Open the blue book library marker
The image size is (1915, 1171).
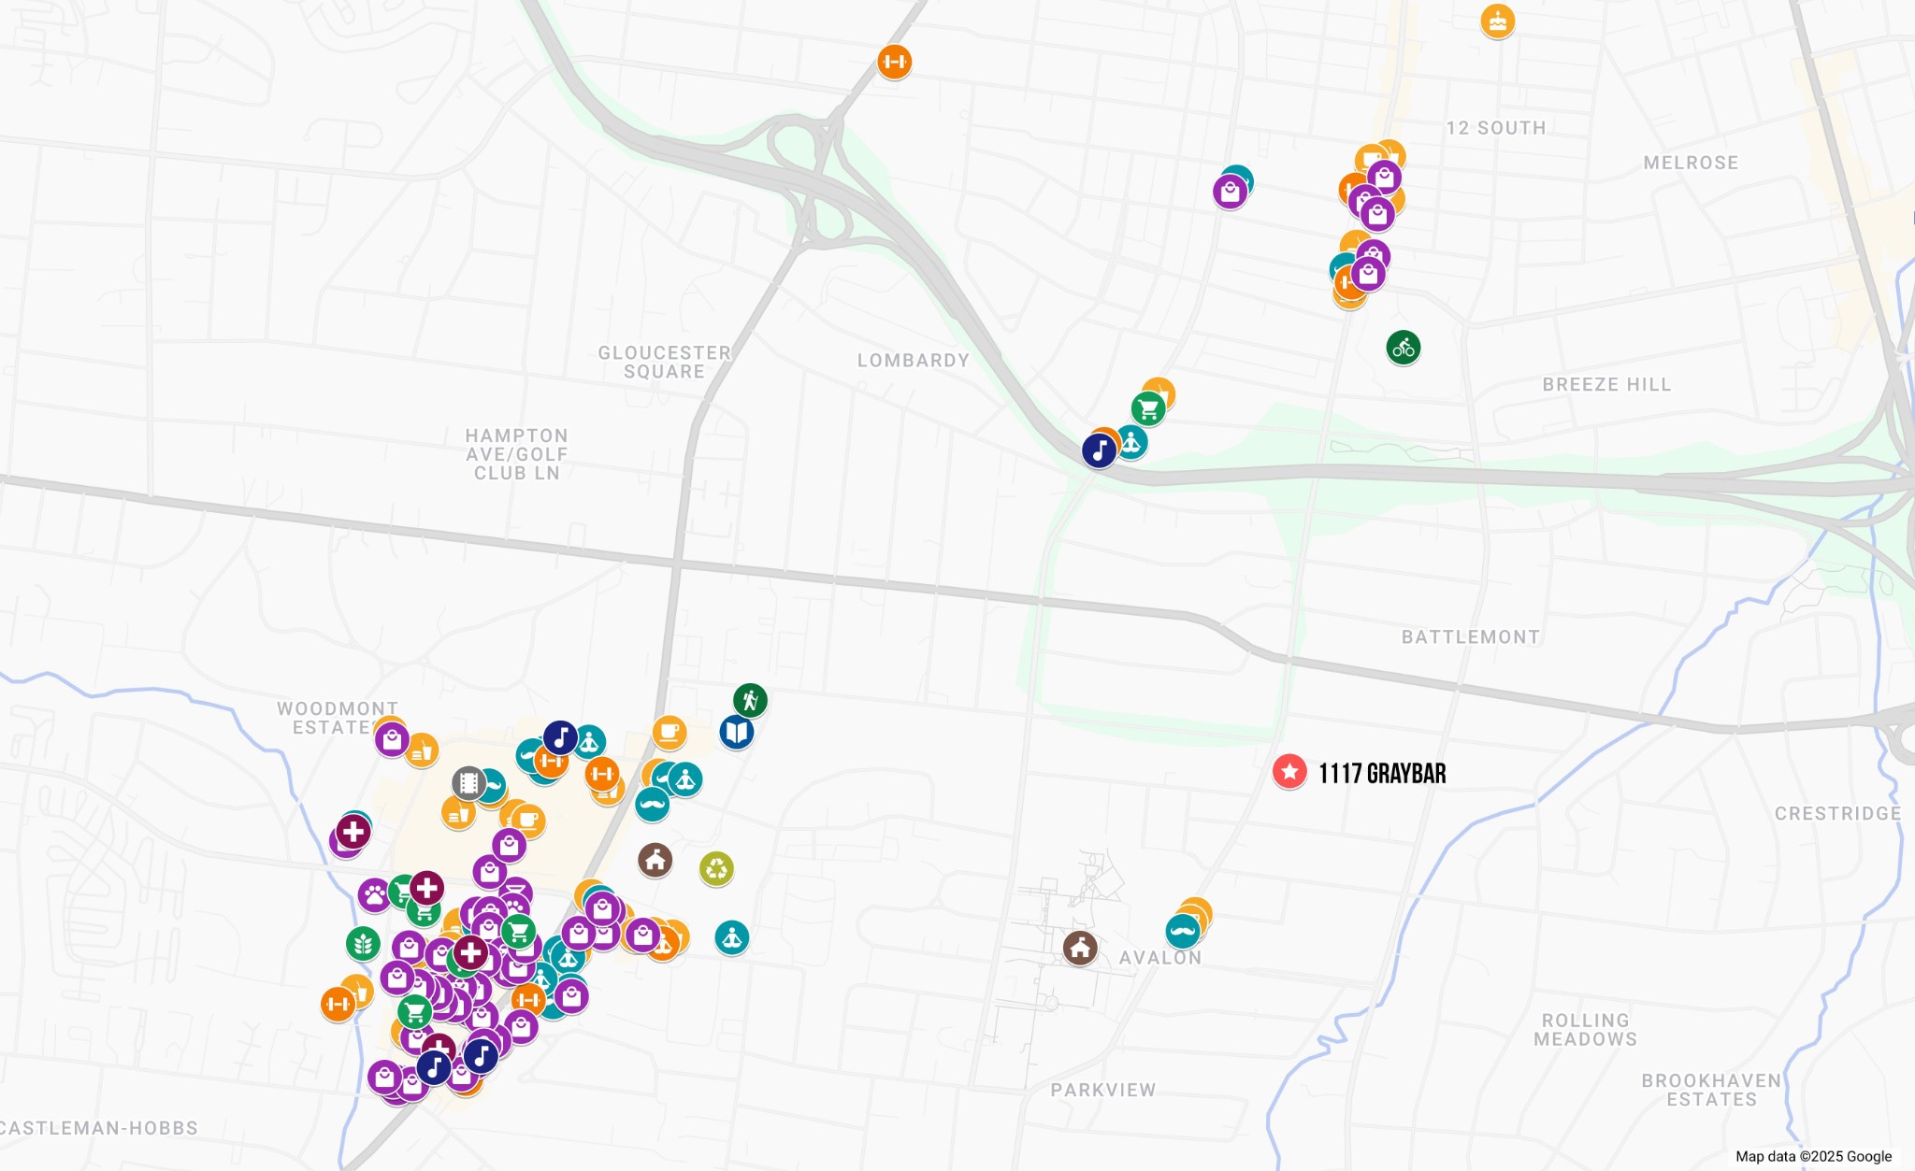coord(737,732)
